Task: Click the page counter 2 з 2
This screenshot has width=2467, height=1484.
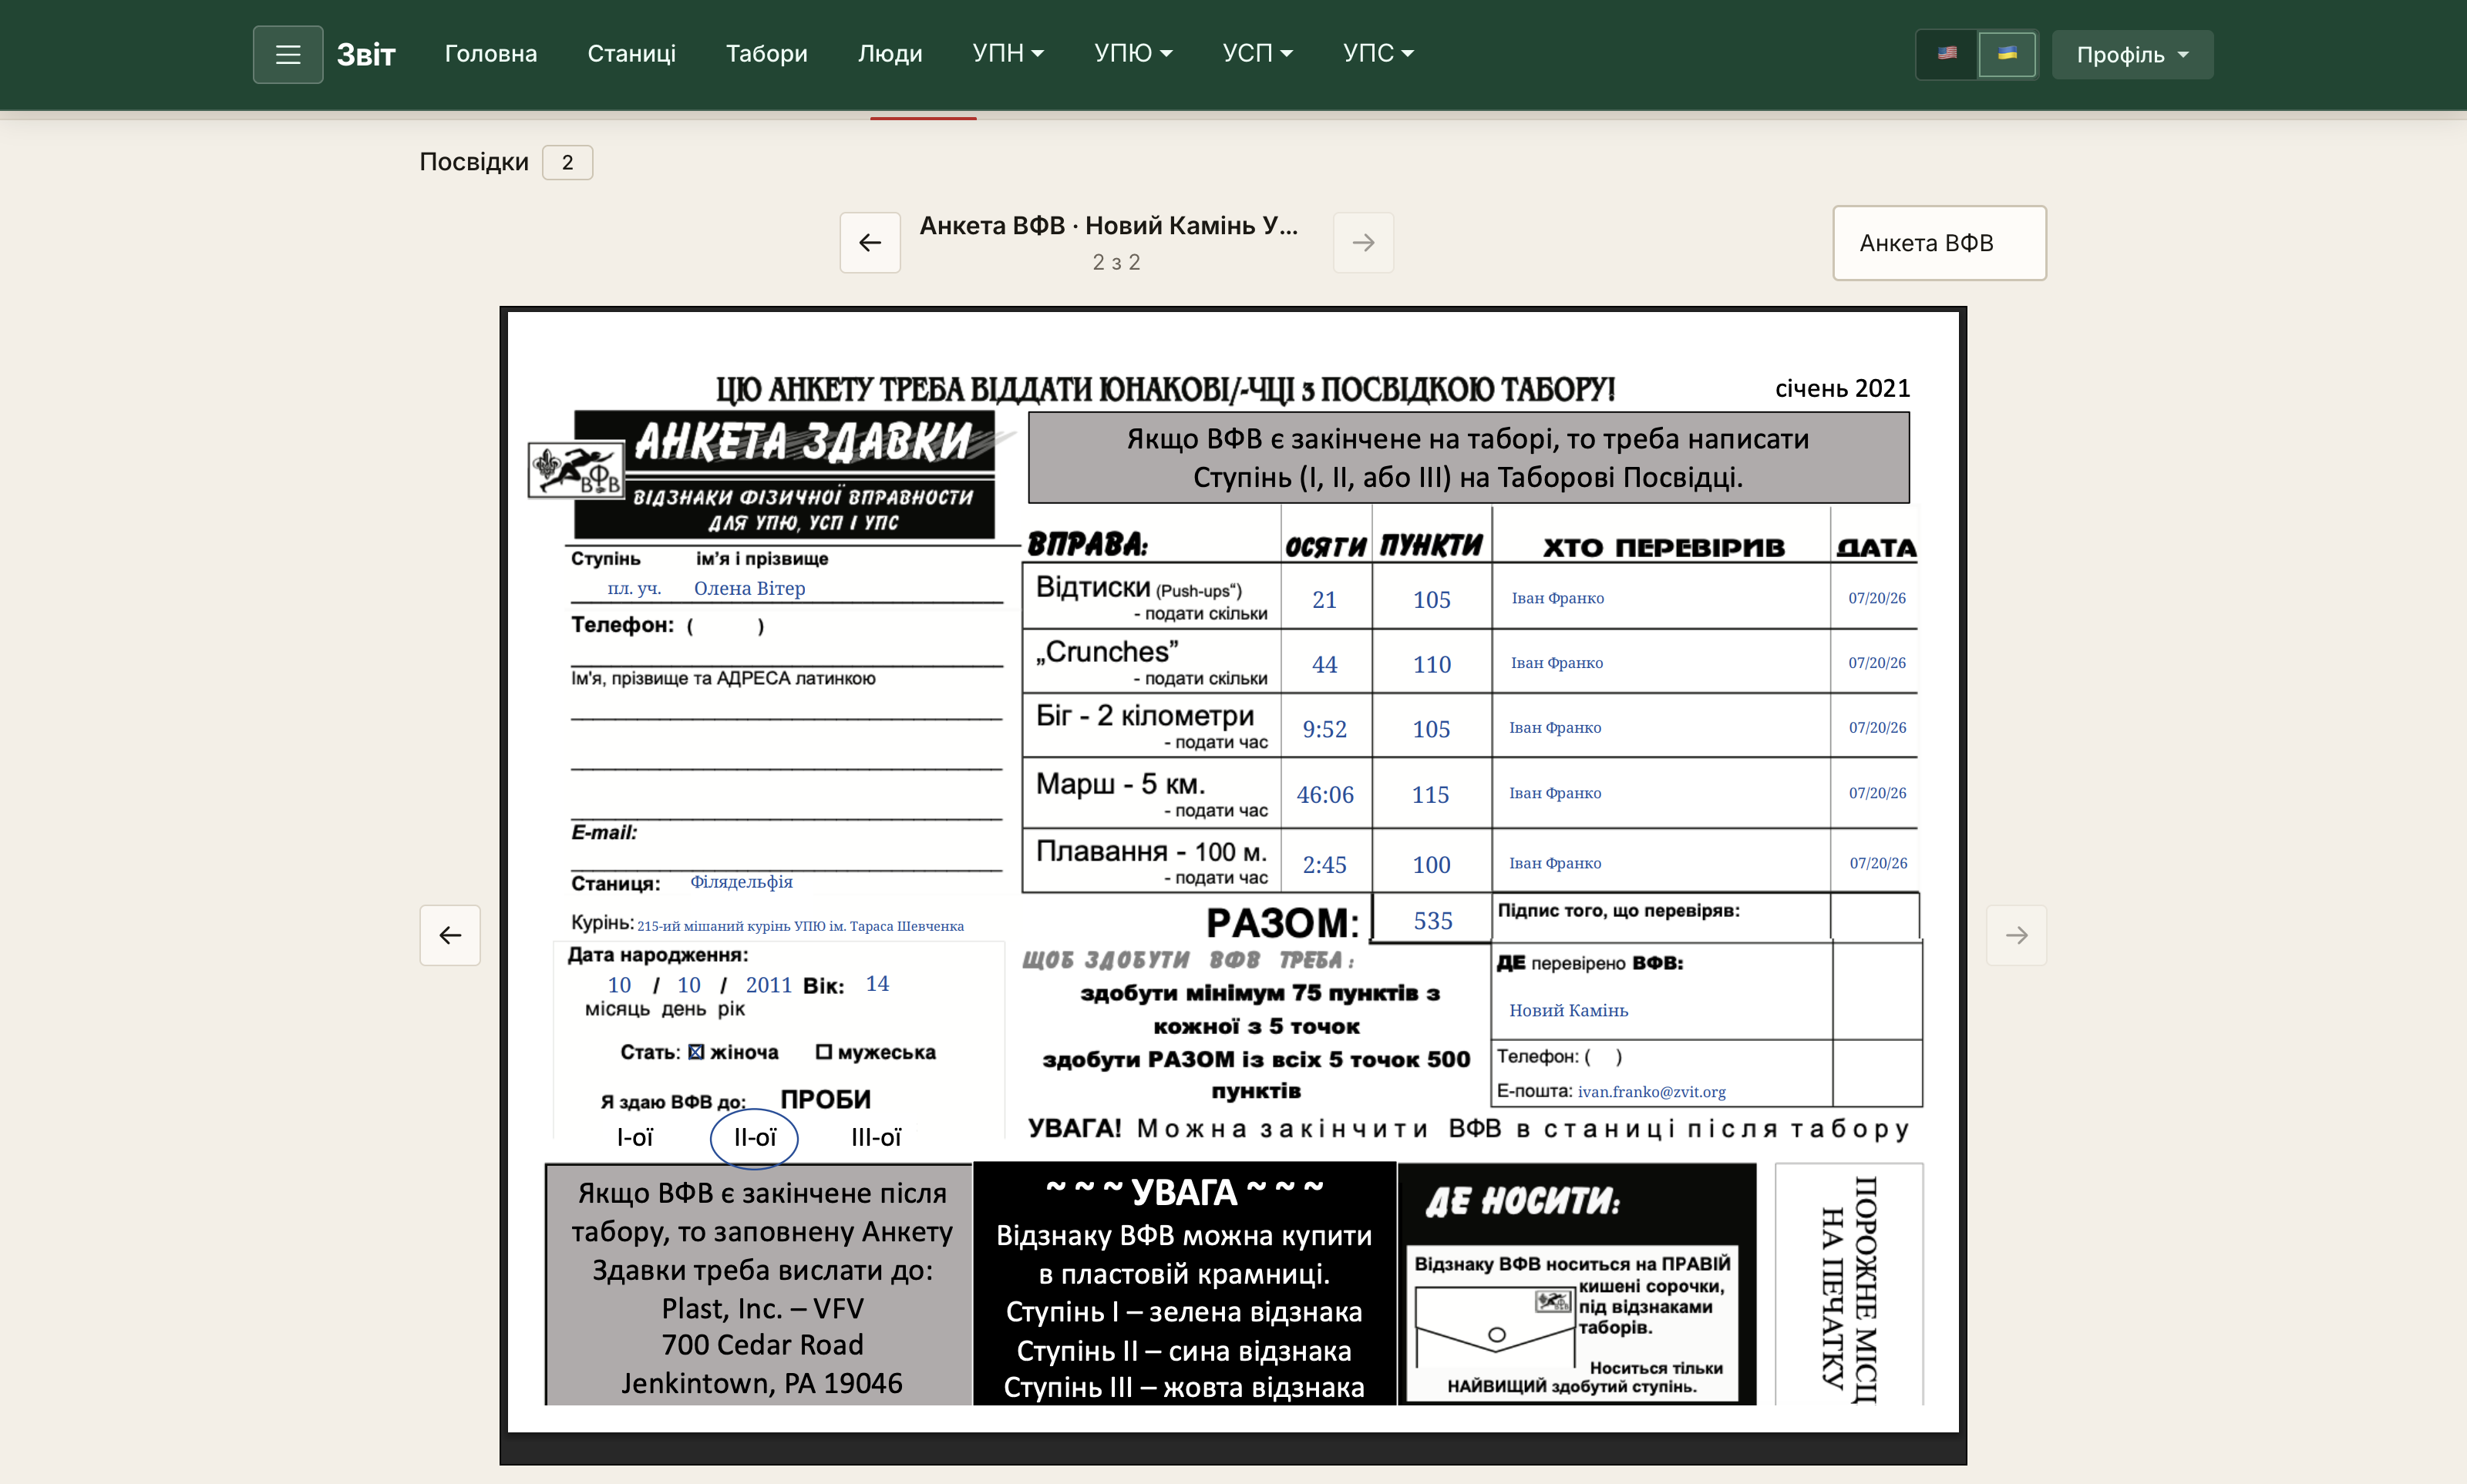Action: click(1116, 262)
